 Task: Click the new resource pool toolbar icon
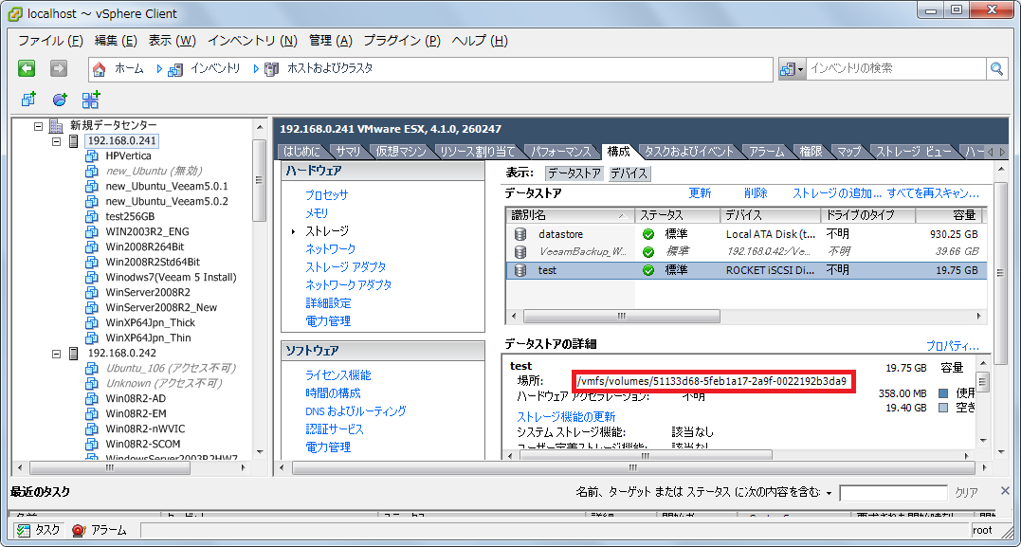pyautogui.click(x=60, y=99)
